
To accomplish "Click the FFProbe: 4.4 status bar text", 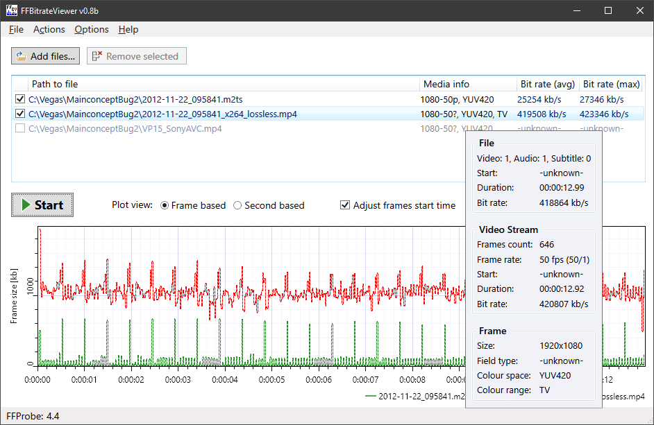I will coord(33,416).
